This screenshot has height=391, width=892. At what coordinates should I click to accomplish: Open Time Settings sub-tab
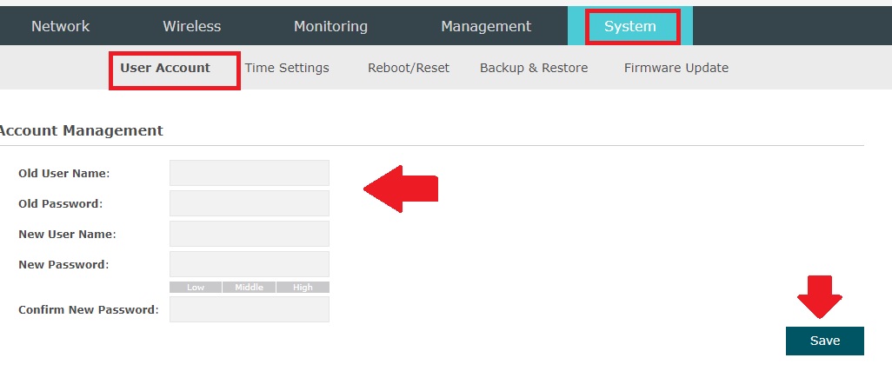(x=287, y=68)
